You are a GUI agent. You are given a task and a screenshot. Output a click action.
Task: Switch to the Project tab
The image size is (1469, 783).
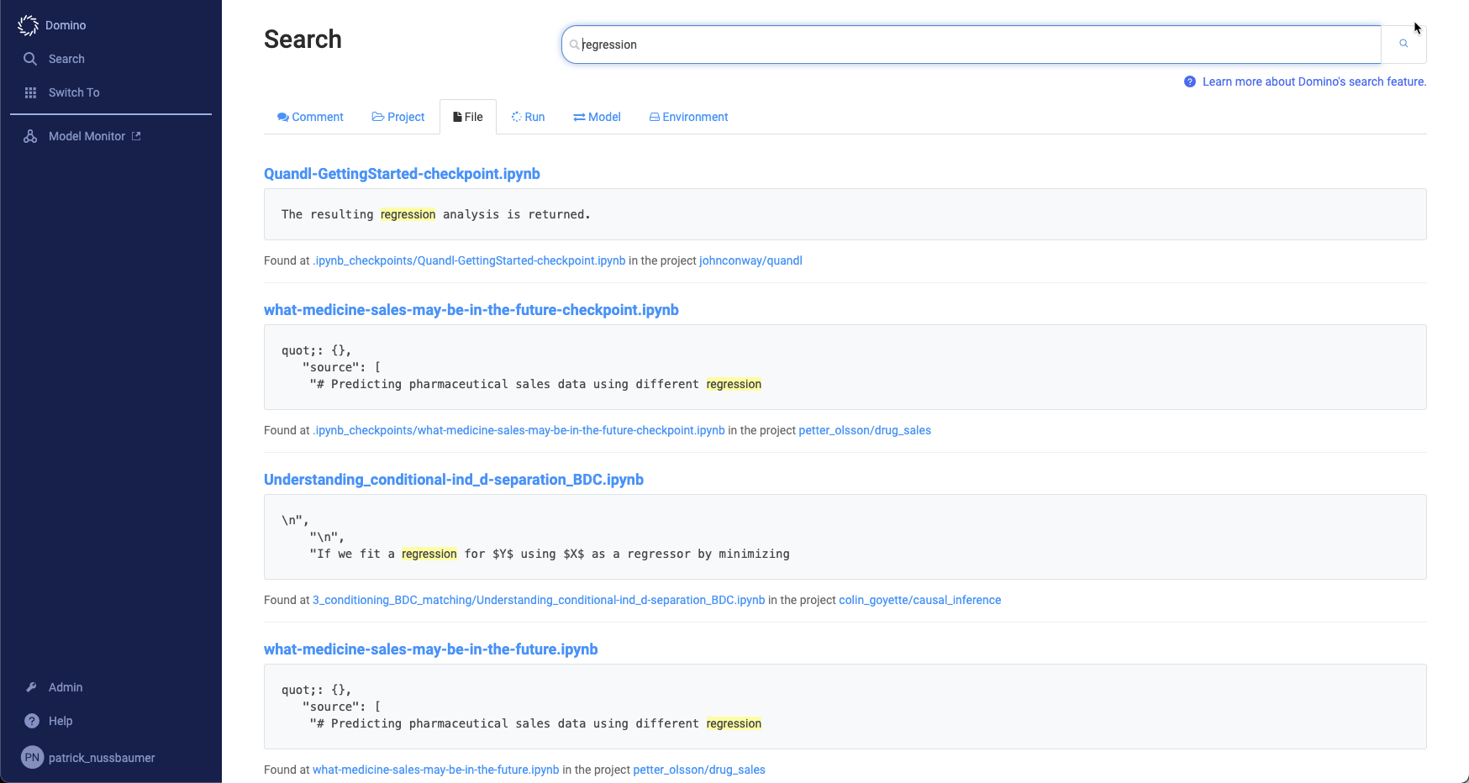[398, 117]
